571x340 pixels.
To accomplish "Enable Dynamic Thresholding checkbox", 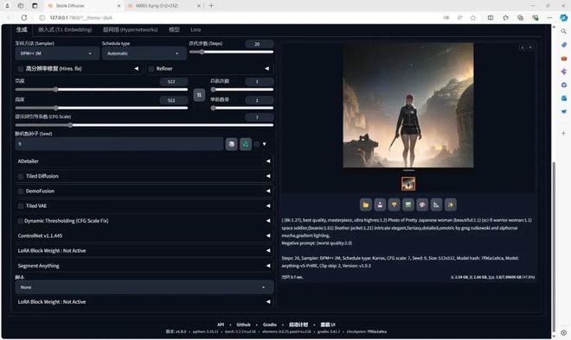I will click(21, 221).
